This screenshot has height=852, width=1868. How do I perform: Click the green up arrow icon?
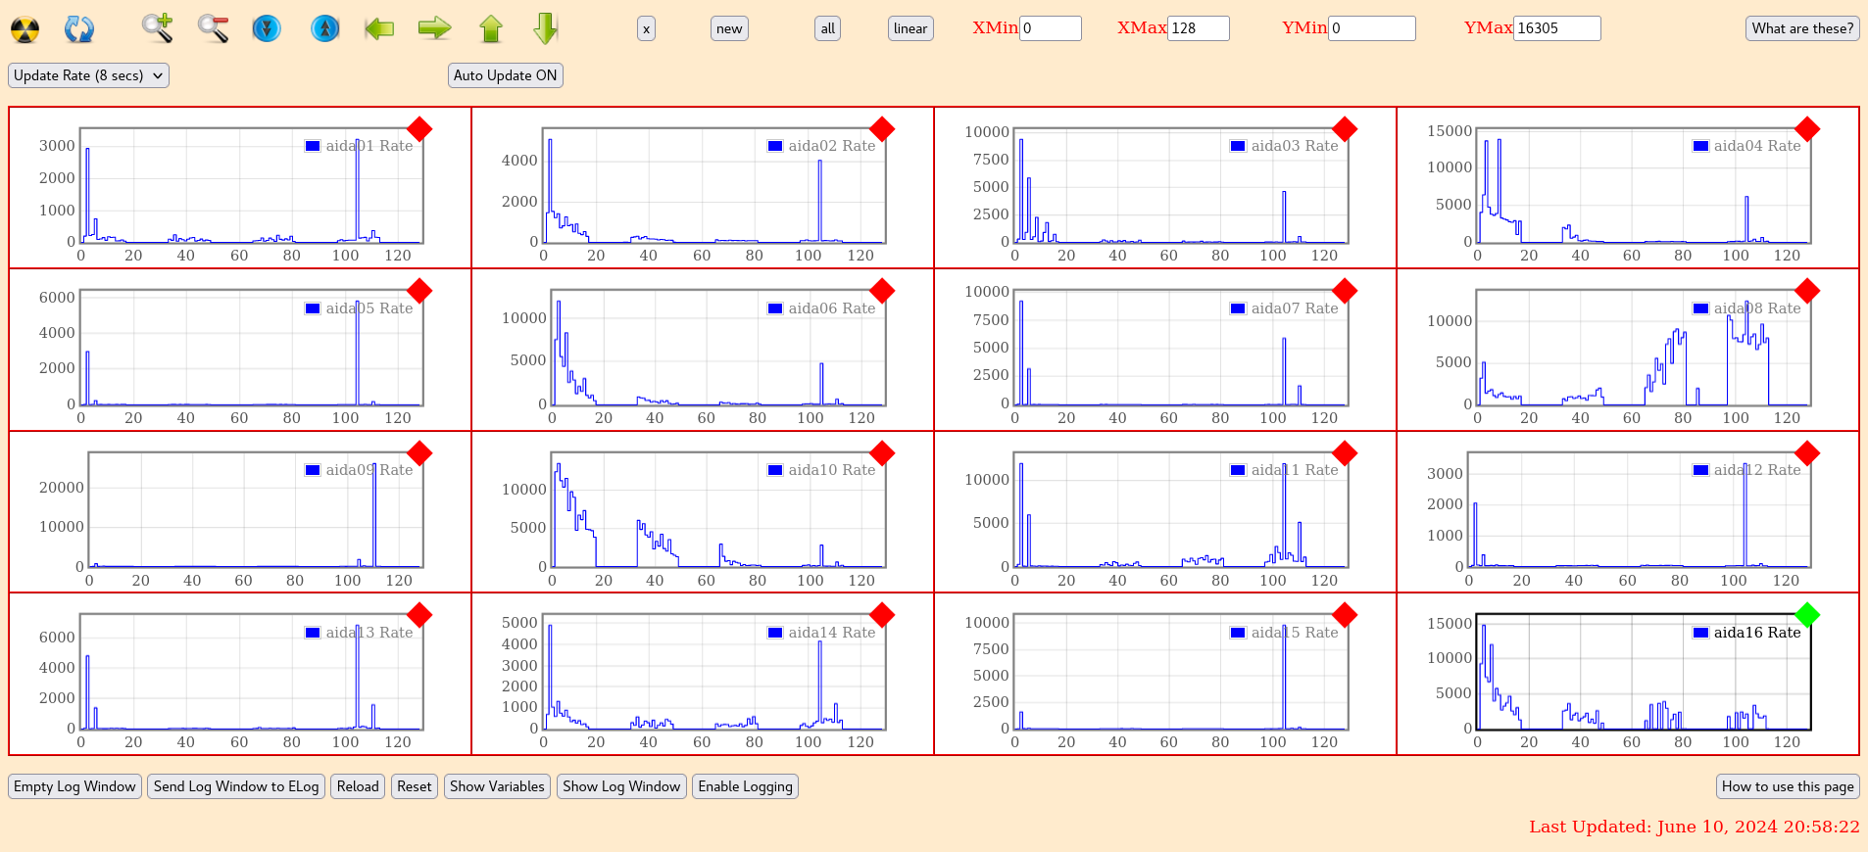click(491, 28)
